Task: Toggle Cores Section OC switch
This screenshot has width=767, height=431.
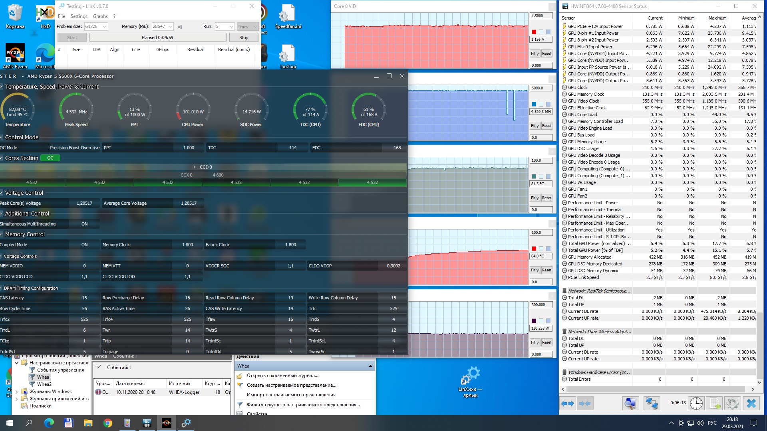Action: 50,158
